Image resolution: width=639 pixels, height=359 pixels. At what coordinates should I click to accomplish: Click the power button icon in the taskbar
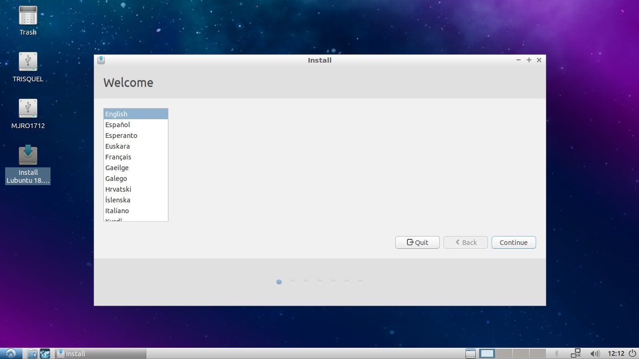pyautogui.click(x=631, y=354)
